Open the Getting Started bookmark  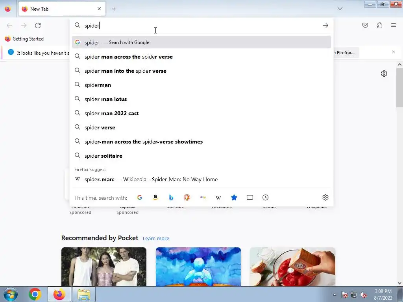24,39
